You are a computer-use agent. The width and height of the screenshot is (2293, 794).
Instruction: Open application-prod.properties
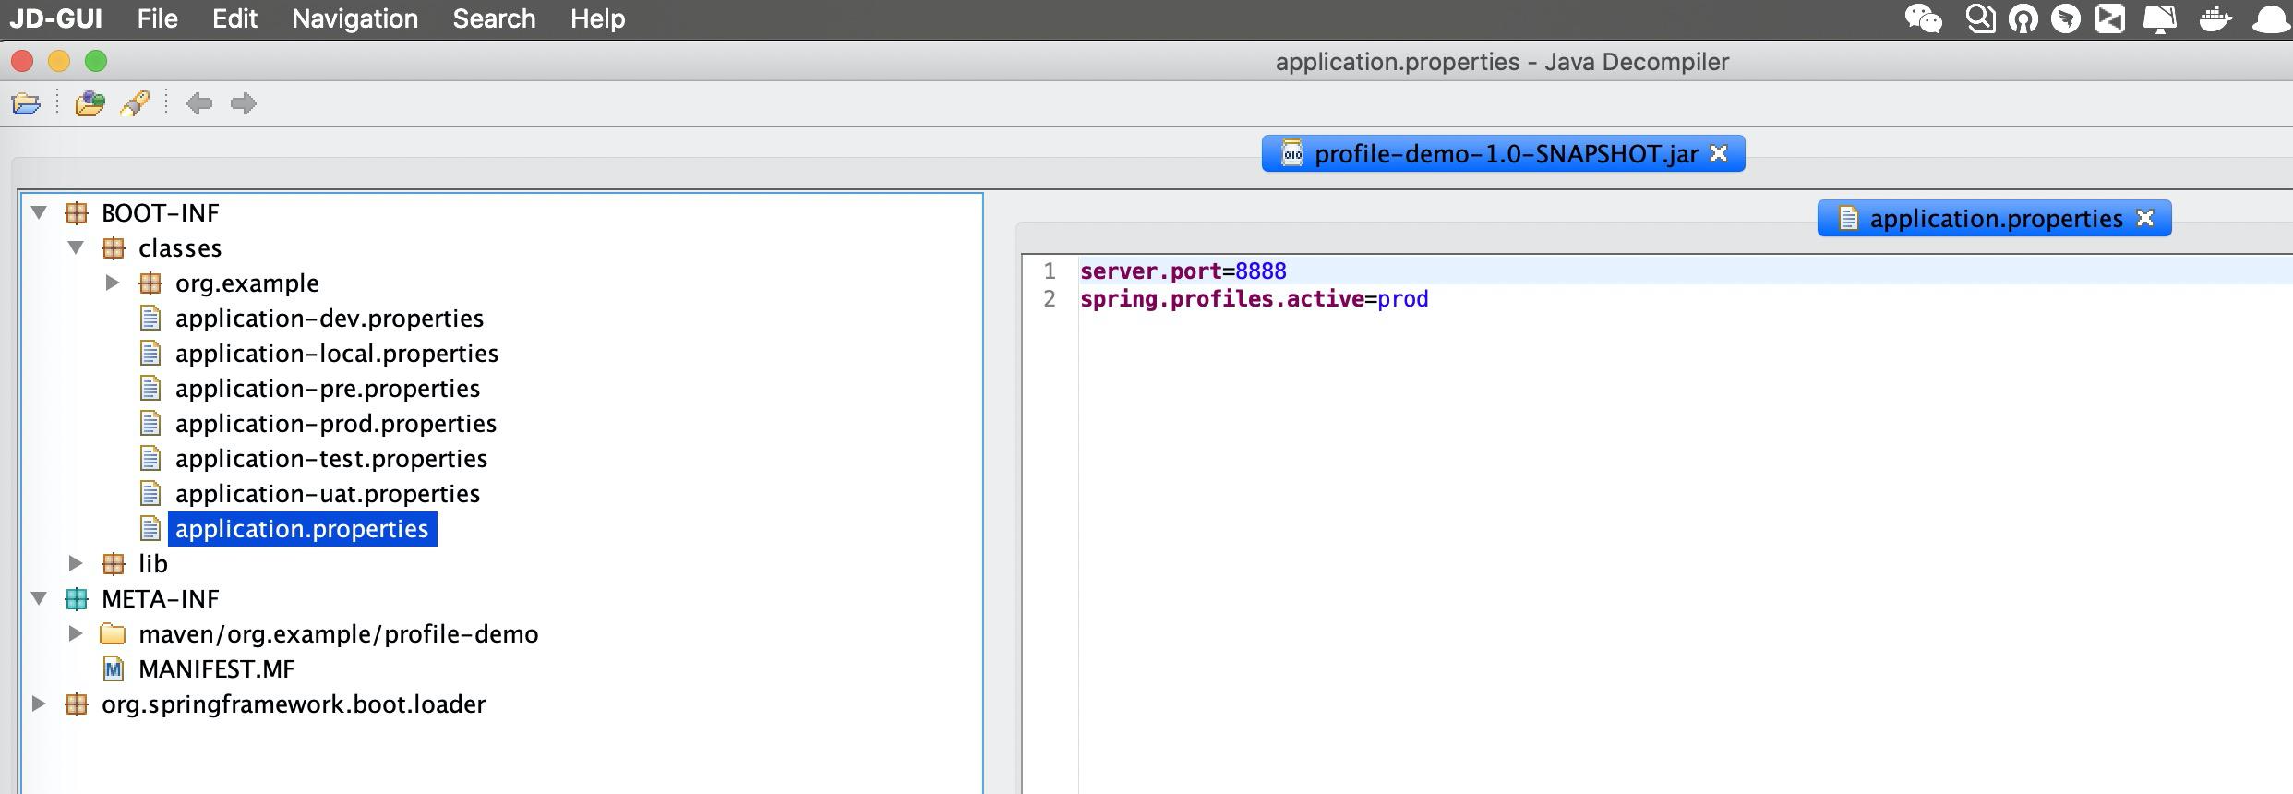click(x=336, y=424)
